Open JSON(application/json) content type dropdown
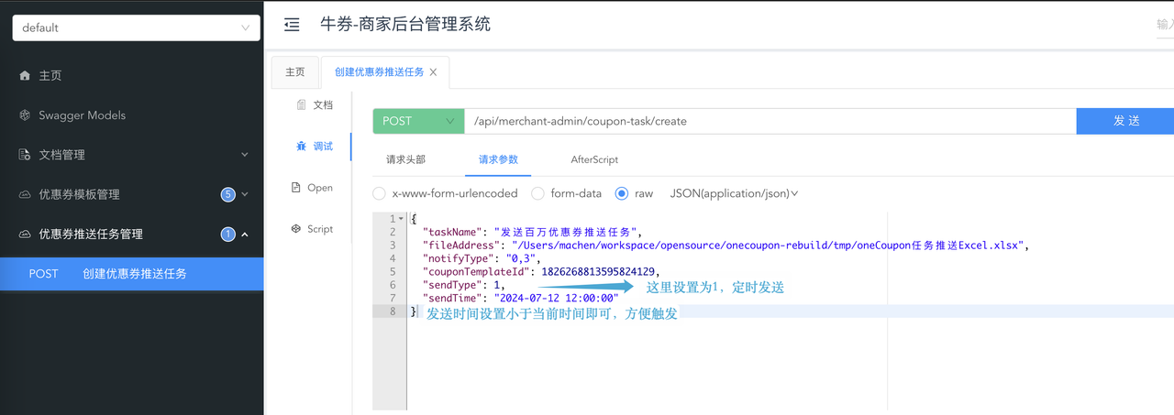 [734, 193]
